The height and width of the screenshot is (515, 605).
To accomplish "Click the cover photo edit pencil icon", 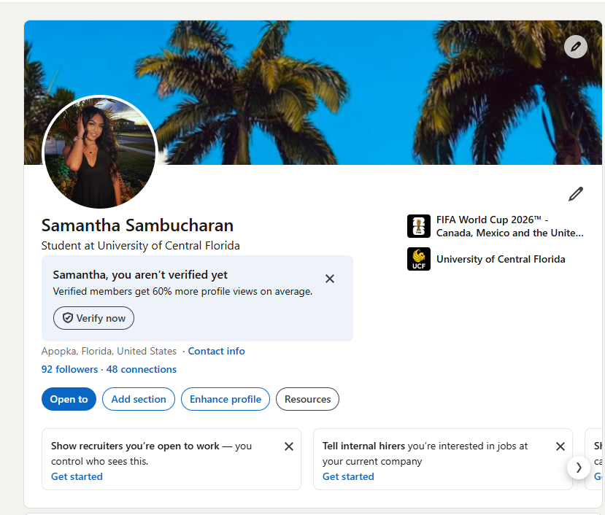I will coord(575,47).
